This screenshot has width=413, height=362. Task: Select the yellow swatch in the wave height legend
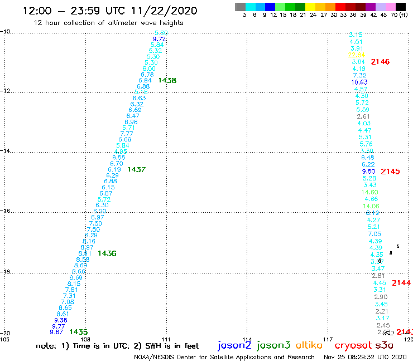pos(310,7)
